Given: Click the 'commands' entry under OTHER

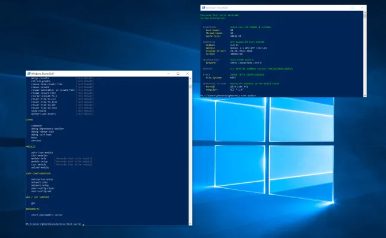Looking at the screenshot, I should pos(37,126).
